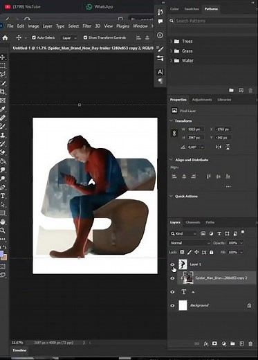Create new pattern in Patterns panel
The height and width of the screenshot is (360, 258).
[241, 90]
